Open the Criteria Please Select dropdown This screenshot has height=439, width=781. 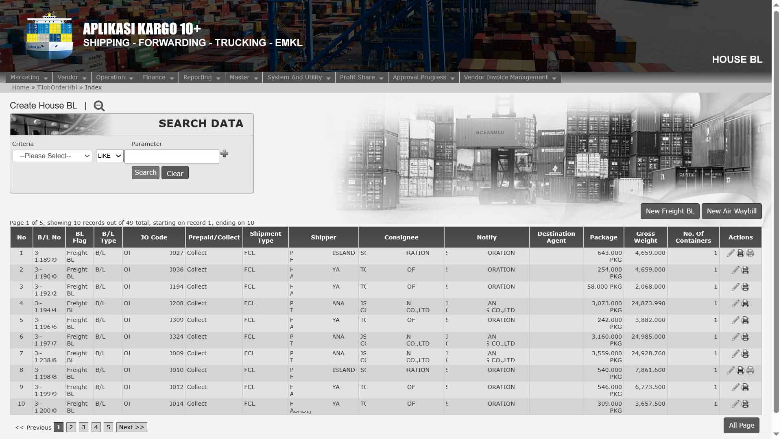point(52,156)
